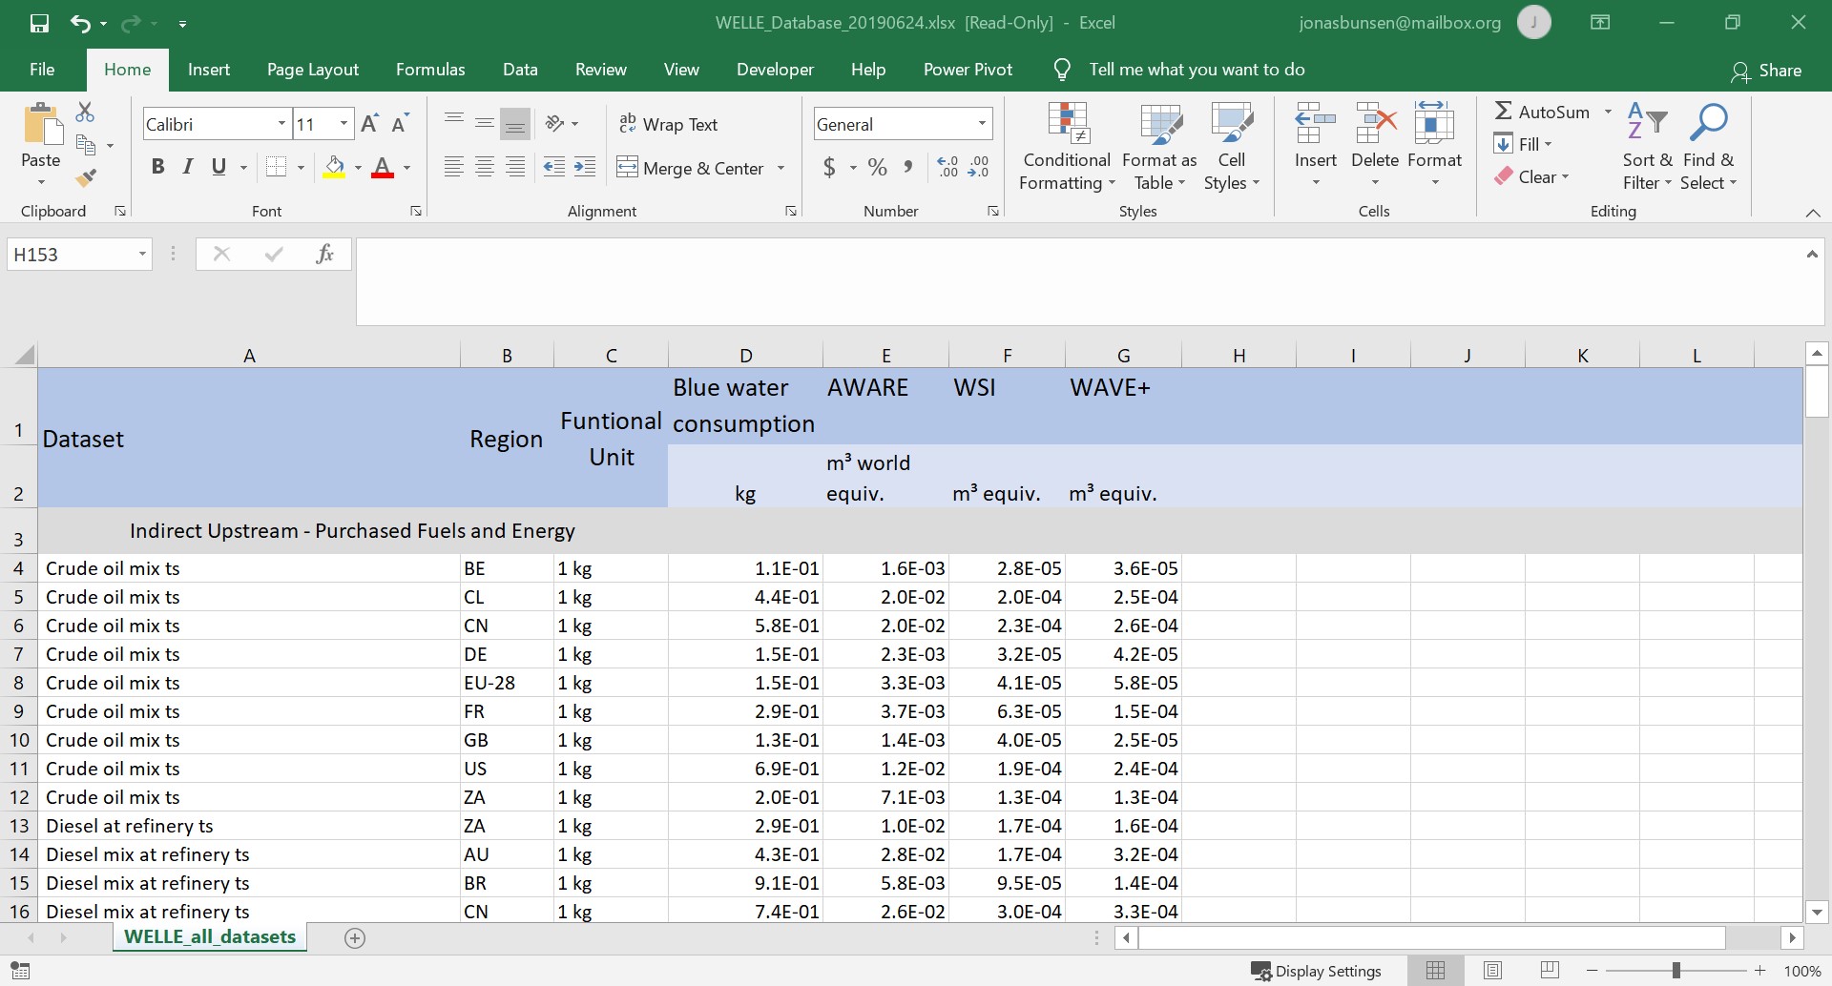Click Insert Function fx icon
Image resolution: width=1832 pixels, height=986 pixels.
[324, 254]
